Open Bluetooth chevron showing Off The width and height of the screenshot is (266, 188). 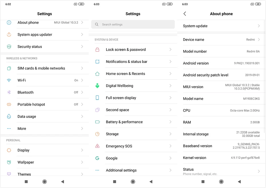coord(82,92)
